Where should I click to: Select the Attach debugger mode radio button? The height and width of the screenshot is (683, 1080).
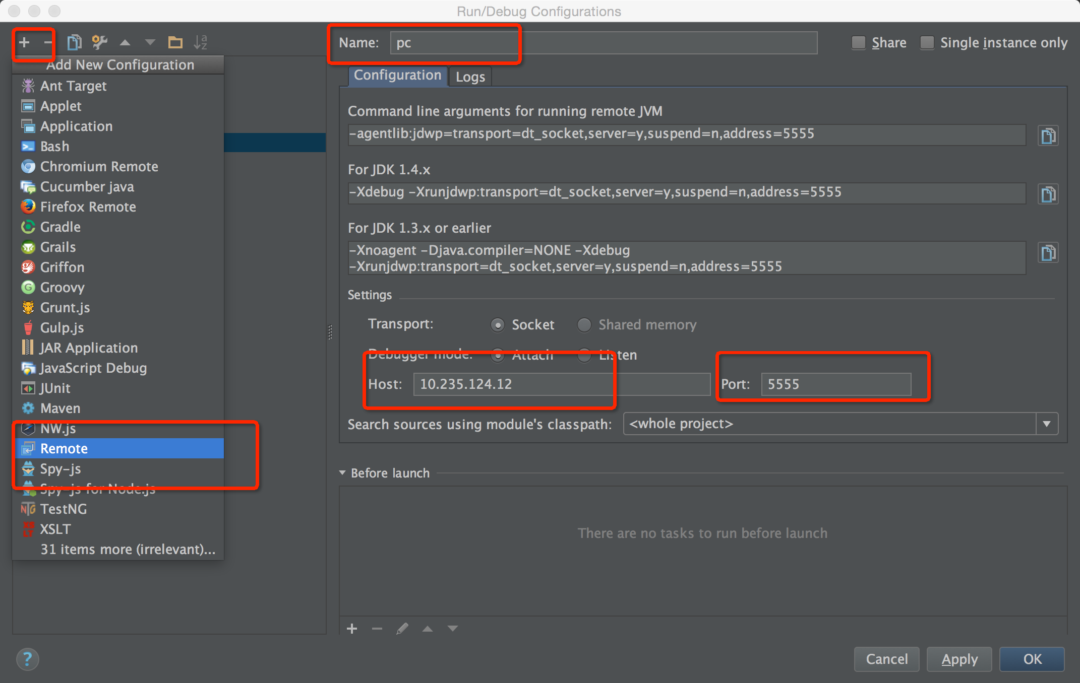coord(500,354)
